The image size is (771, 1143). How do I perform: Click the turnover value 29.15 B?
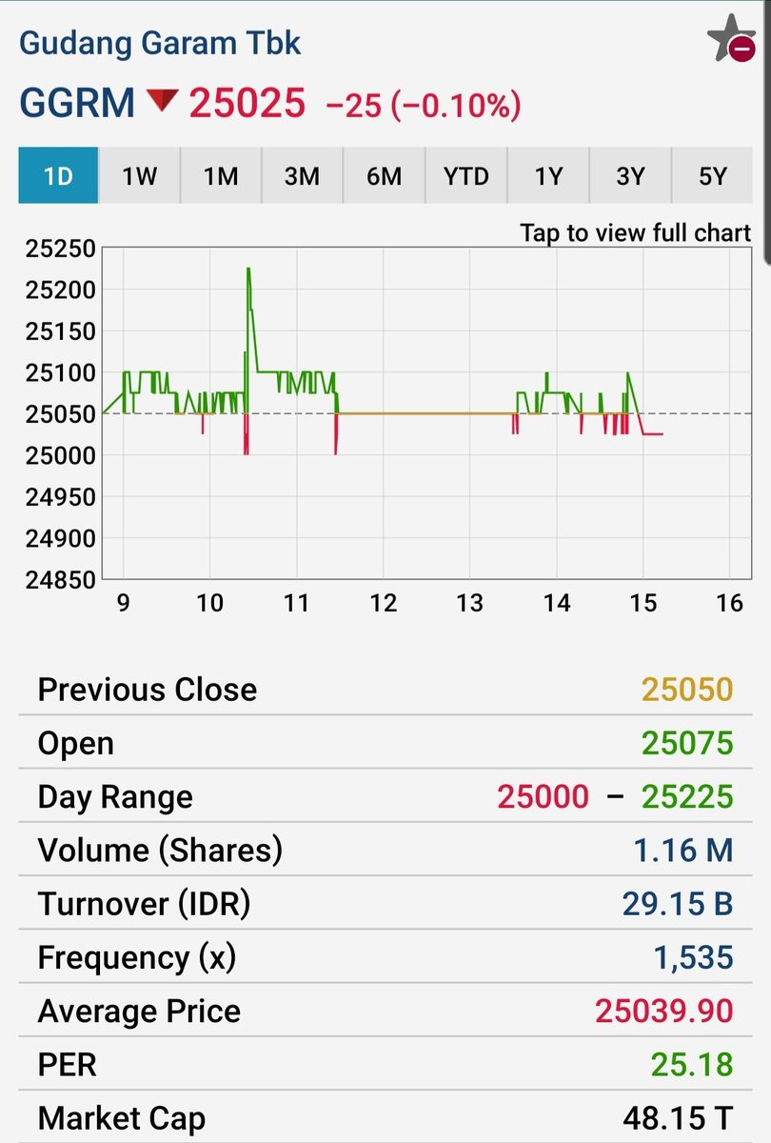(678, 903)
